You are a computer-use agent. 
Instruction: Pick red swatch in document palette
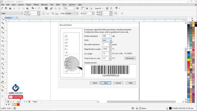click(18, 105)
